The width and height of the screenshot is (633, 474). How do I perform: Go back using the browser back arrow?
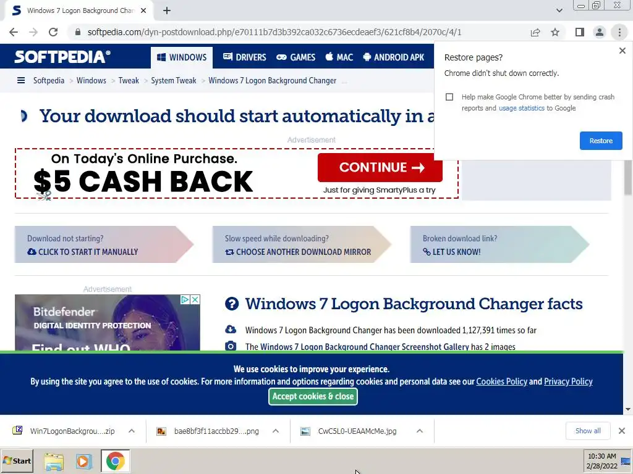(x=14, y=32)
